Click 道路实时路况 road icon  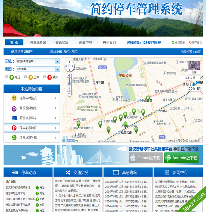point(14,98)
